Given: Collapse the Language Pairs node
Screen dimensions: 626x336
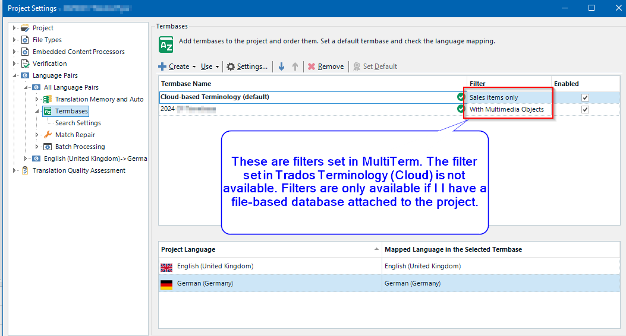Looking at the screenshot, I should tap(14, 75).
